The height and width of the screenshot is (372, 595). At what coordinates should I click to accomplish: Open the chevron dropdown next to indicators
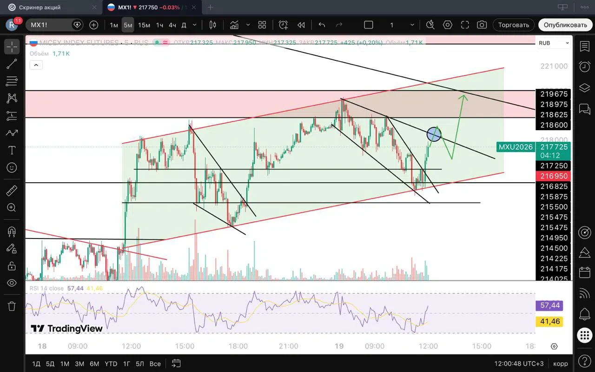[248, 25]
